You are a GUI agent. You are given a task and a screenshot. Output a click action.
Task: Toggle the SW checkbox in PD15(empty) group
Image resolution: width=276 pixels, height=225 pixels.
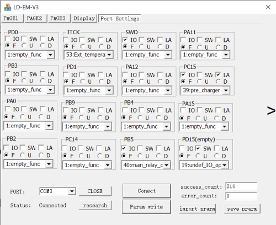[198, 148]
